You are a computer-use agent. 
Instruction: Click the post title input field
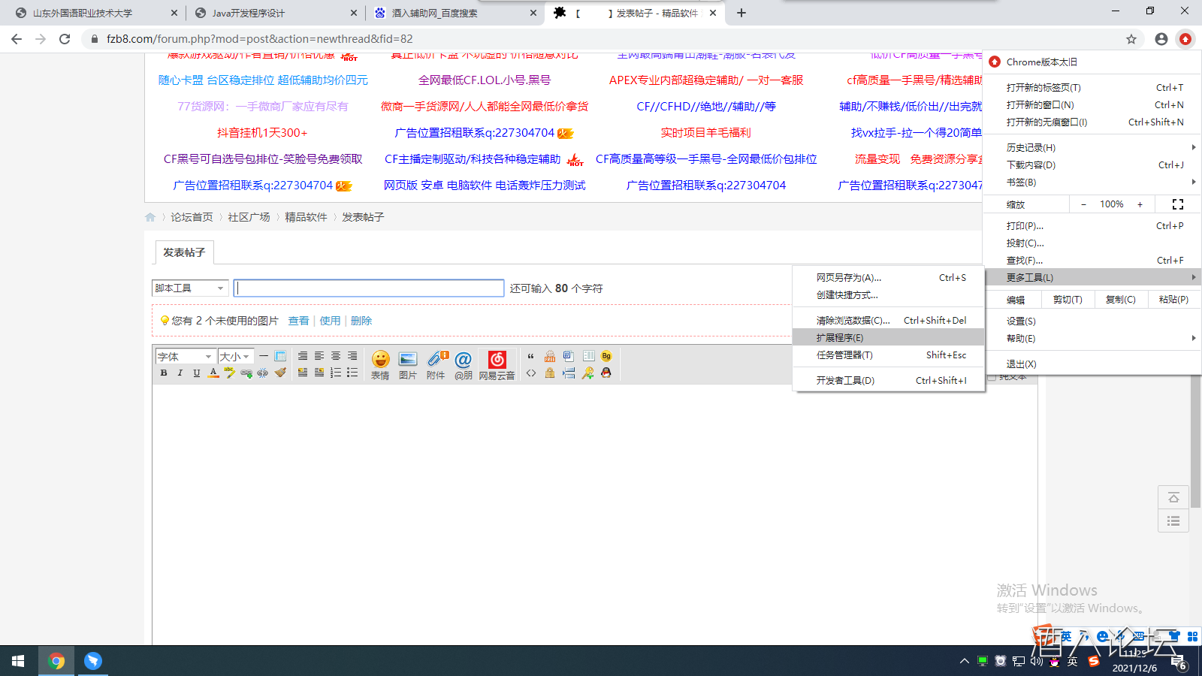tap(369, 288)
